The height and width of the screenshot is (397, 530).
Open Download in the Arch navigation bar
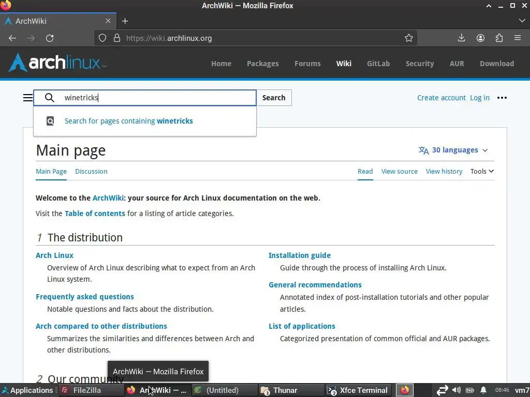click(x=496, y=64)
